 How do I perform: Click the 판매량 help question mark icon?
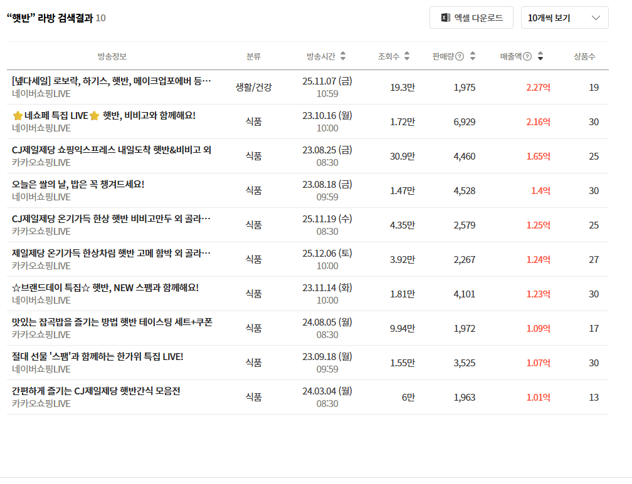point(460,56)
